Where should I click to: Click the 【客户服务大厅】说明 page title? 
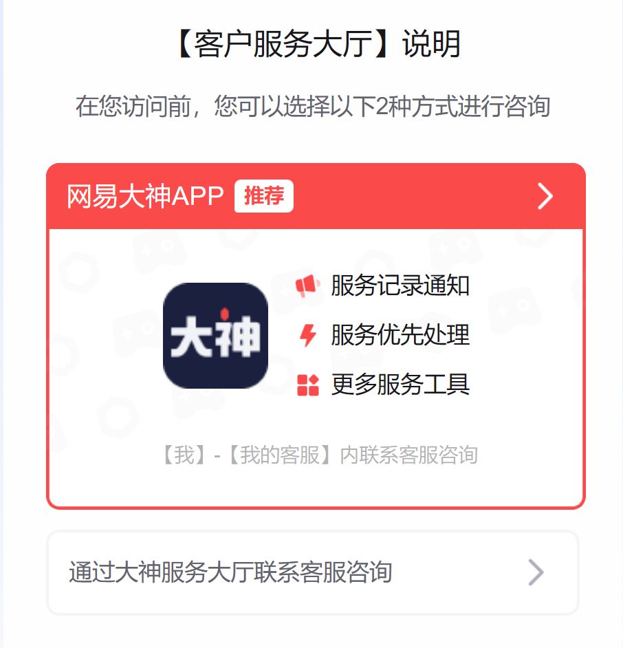point(316,44)
